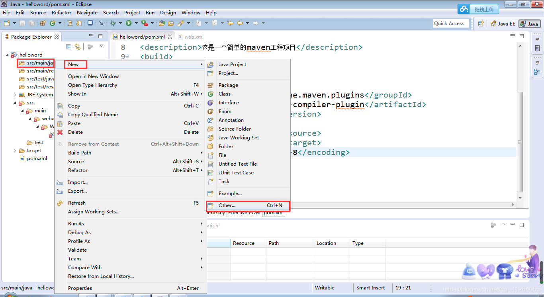Click the Back navigation arrow

point(240,23)
